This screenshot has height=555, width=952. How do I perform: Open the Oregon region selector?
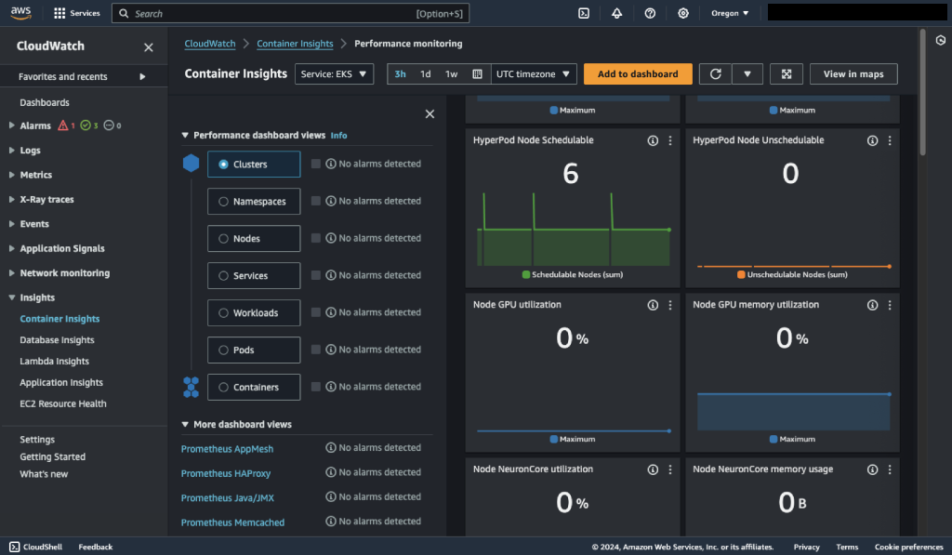click(x=730, y=13)
